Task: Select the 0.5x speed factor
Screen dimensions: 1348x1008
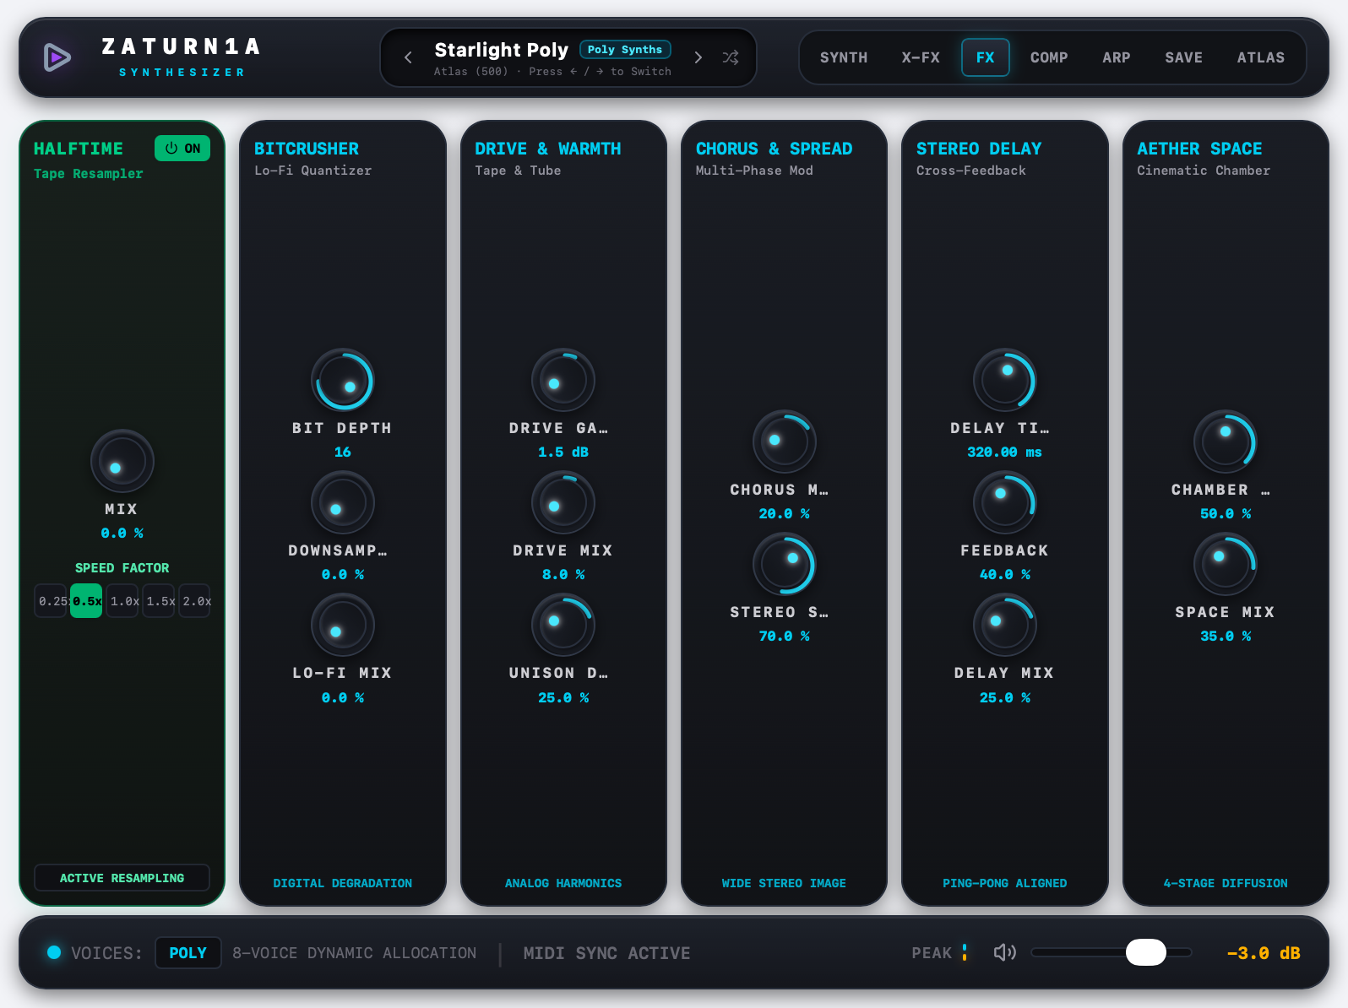Action: tap(86, 601)
